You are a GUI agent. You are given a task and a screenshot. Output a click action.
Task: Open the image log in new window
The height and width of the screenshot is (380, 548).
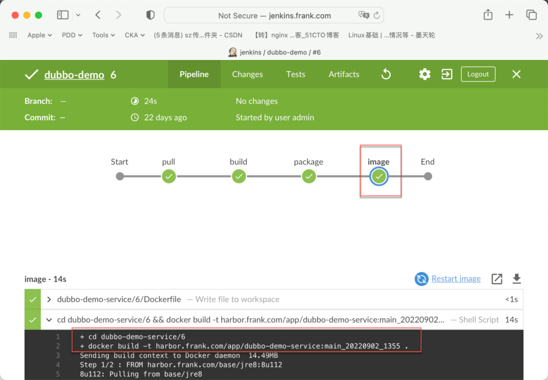497,279
